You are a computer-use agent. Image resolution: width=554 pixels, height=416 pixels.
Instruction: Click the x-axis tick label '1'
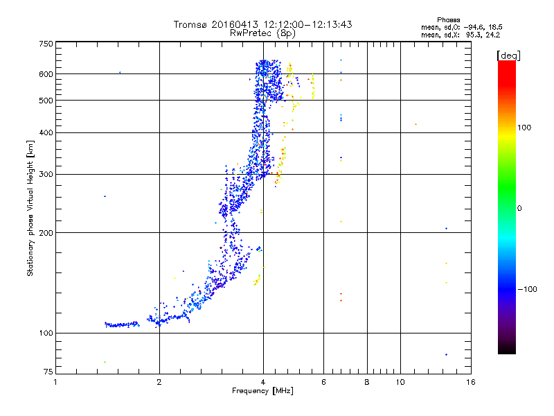(55, 382)
